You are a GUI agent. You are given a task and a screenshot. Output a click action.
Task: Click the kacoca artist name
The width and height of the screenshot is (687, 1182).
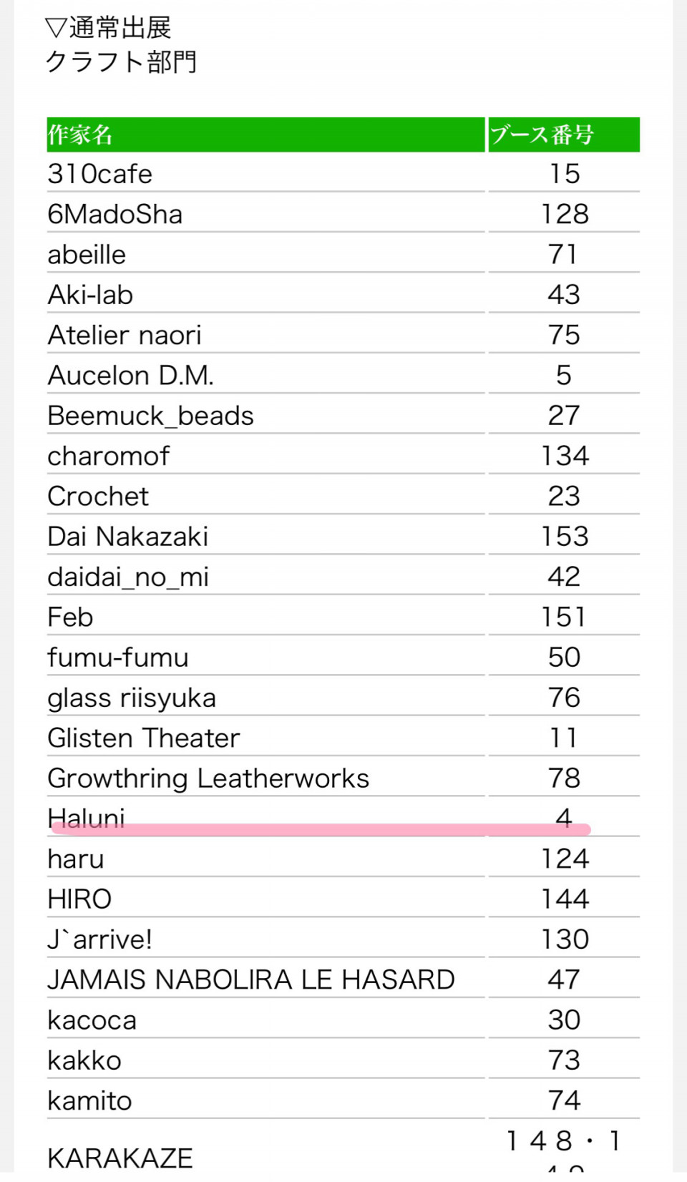(x=92, y=1020)
